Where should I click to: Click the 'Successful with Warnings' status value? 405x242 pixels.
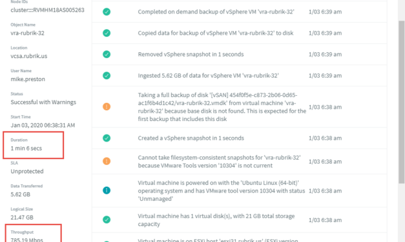click(x=43, y=102)
